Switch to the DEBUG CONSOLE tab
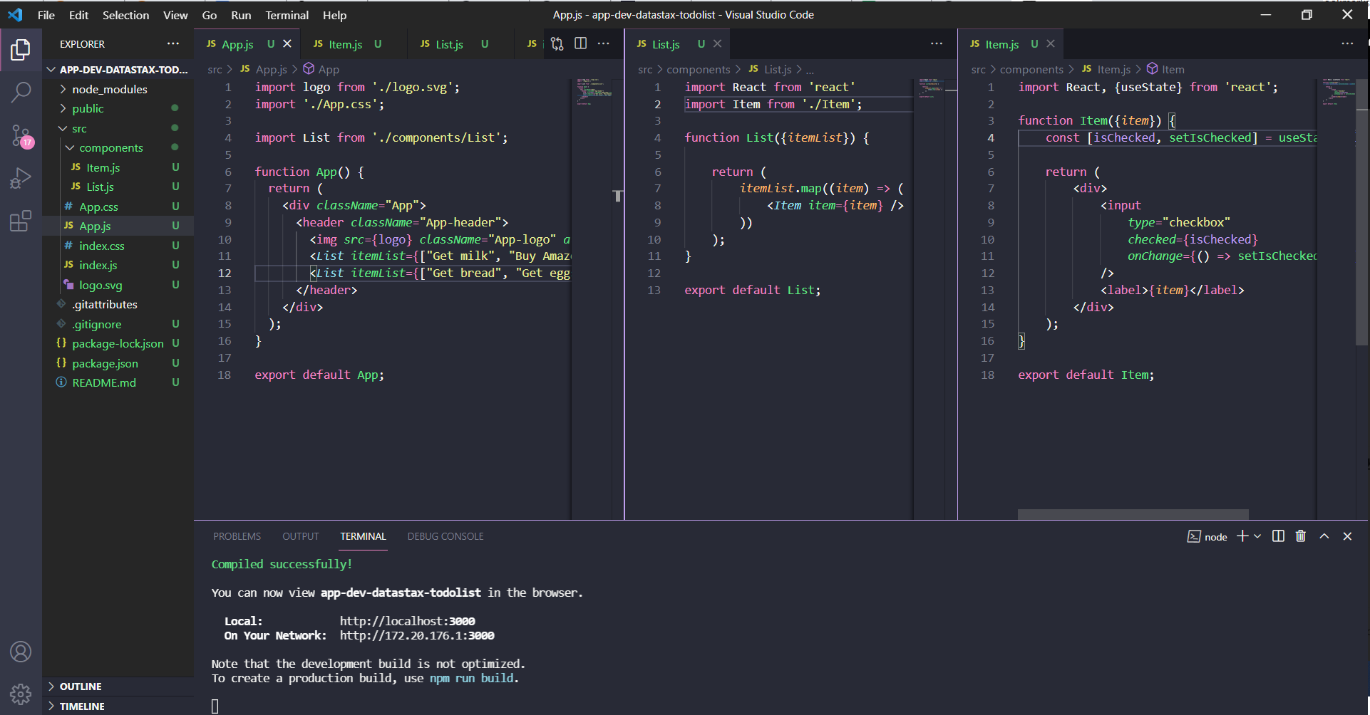1370x715 pixels. coord(445,536)
